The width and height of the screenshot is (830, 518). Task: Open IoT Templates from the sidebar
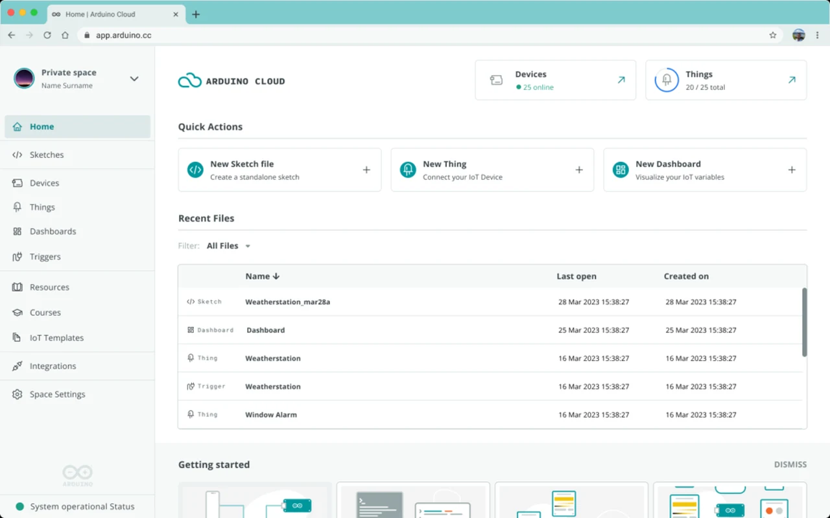[x=56, y=337]
